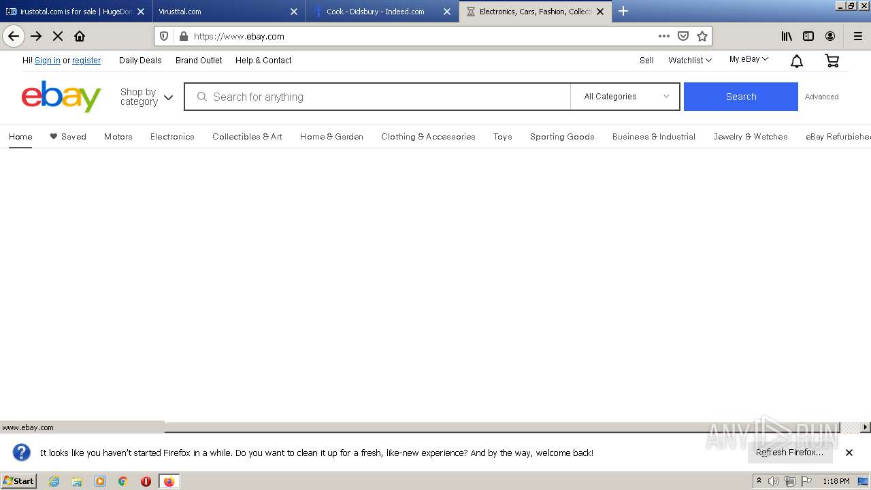Open the Saved items tab

point(68,137)
